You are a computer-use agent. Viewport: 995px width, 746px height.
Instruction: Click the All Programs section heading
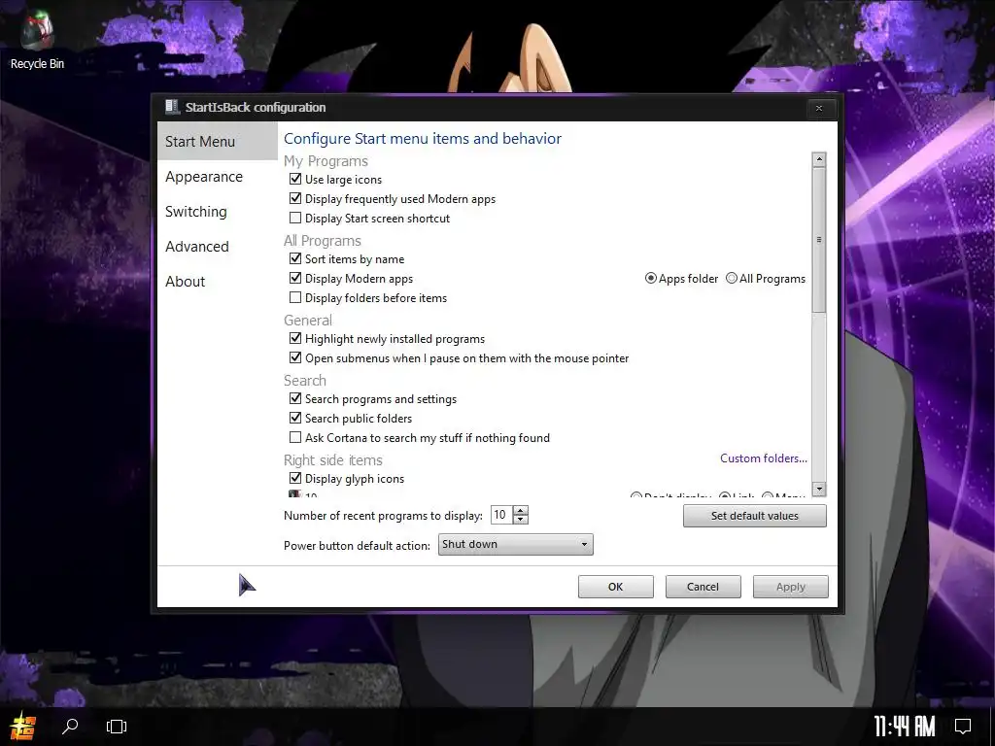[323, 241]
